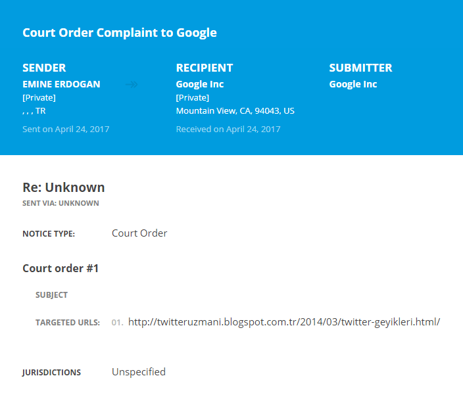Image resolution: width=463 pixels, height=399 pixels.
Task: Open the Google Inc recipient link
Action: point(200,85)
